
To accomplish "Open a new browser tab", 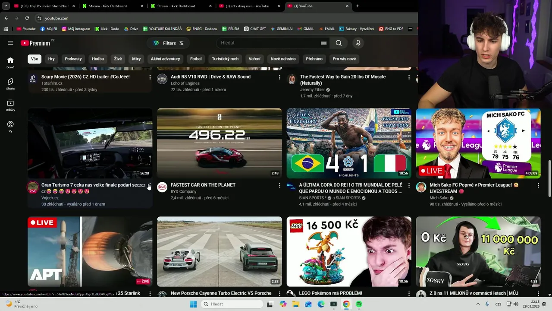I will [358, 6].
